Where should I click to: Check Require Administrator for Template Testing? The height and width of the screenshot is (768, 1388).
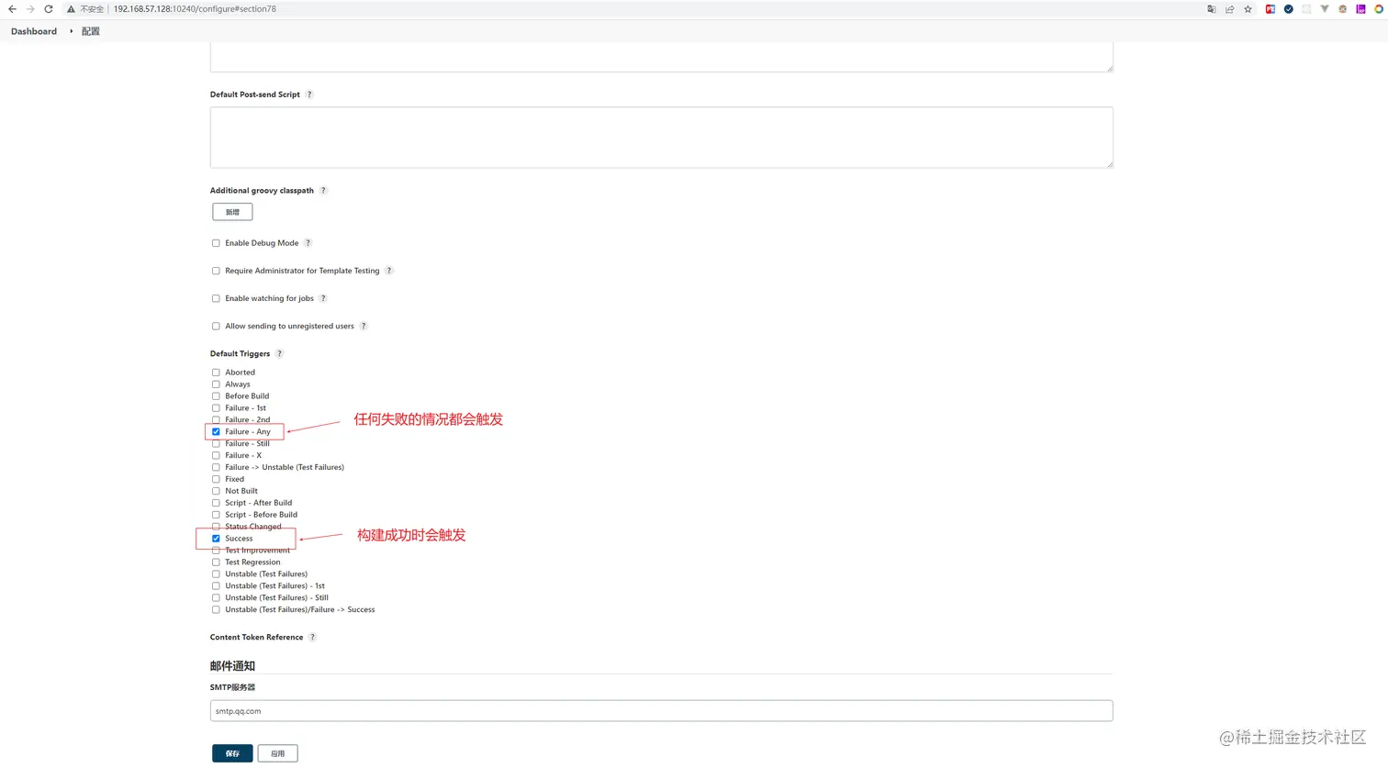pyautogui.click(x=216, y=271)
